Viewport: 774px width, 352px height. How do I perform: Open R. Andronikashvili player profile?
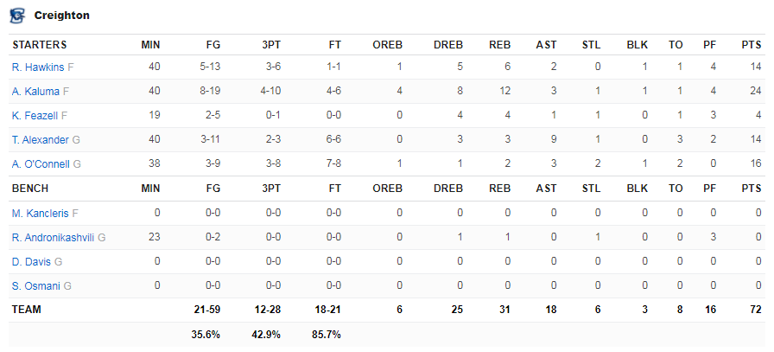click(x=53, y=238)
